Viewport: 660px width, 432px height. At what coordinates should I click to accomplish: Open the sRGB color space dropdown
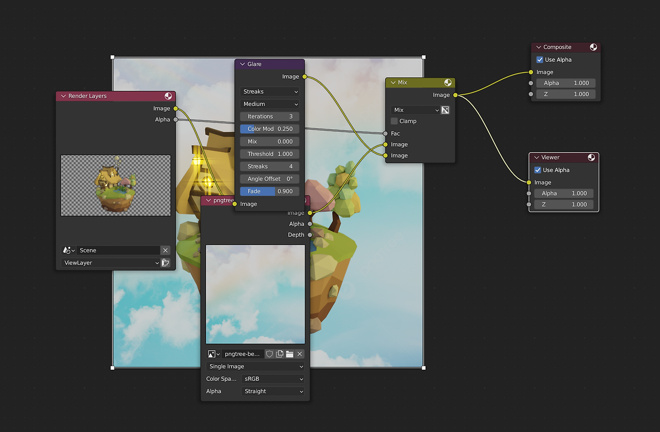[x=273, y=378]
